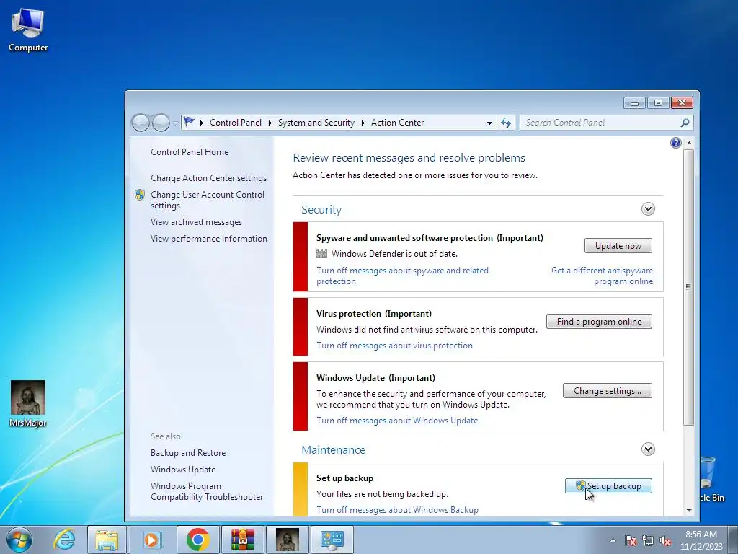Click the Update now button
738x554 pixels.
pos(618,245)
